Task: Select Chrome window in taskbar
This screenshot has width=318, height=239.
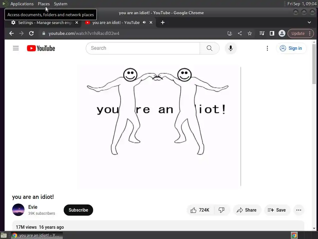Action: [x=37, y=235]
